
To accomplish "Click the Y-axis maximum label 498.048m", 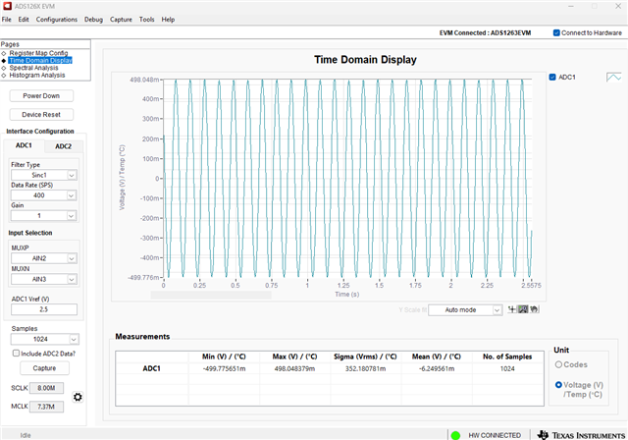I will (x=144, y=80).
